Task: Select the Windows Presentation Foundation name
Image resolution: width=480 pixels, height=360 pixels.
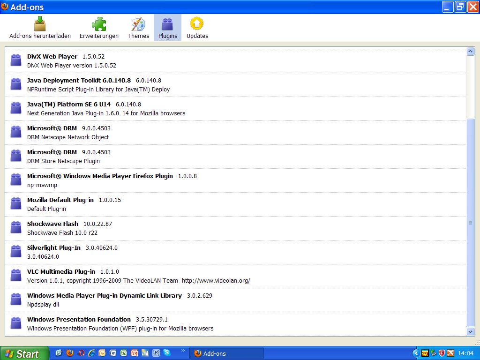Action: point(79,319)
